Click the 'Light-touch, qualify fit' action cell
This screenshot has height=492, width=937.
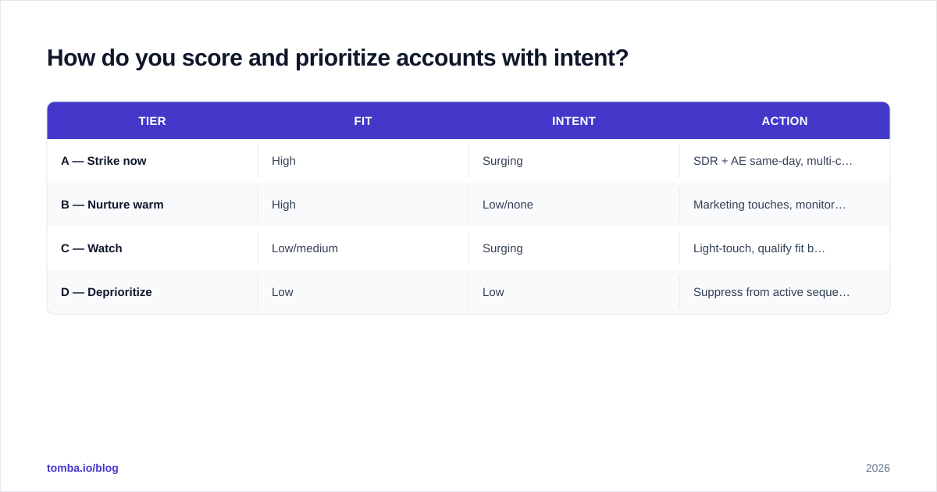click(785, 248)
